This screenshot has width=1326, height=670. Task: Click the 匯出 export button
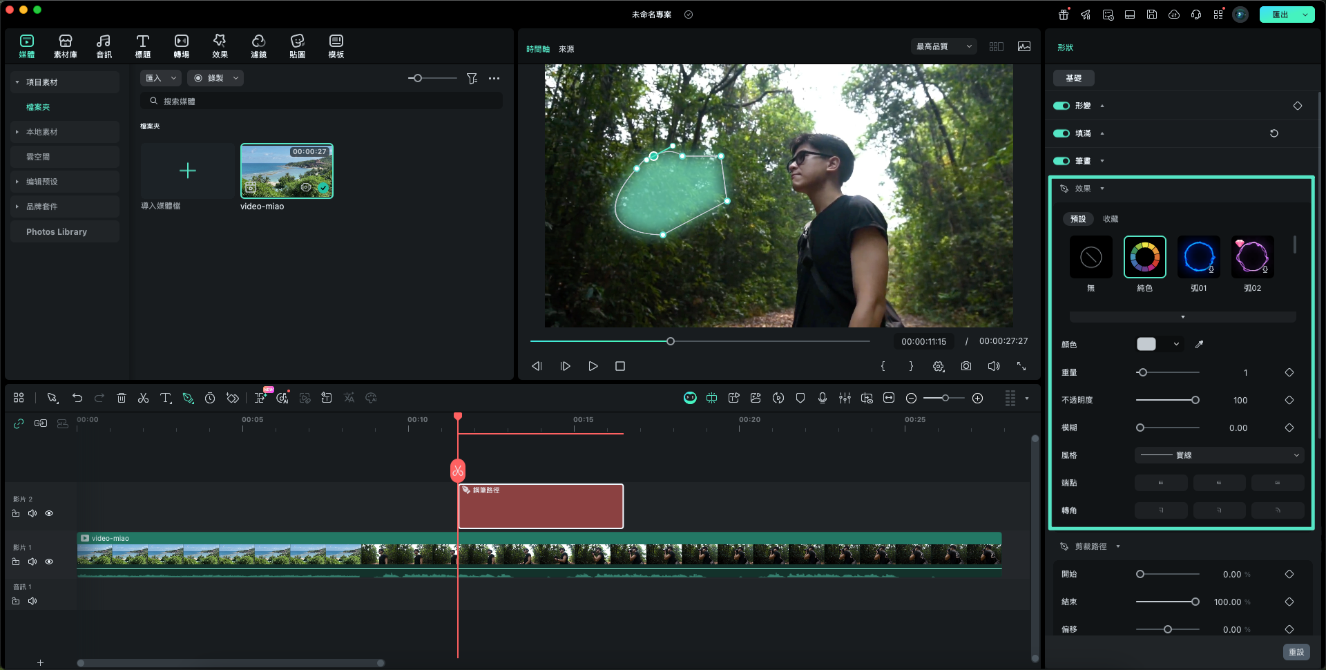point(1280,15)
